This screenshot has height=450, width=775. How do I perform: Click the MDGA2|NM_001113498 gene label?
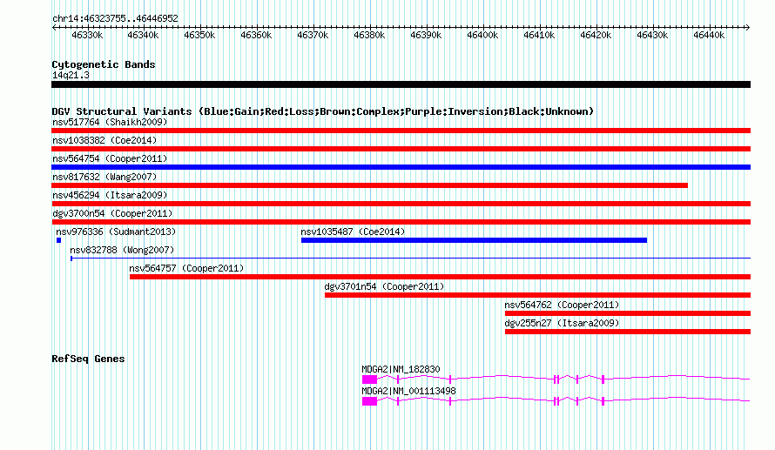[x=408, y=391]
